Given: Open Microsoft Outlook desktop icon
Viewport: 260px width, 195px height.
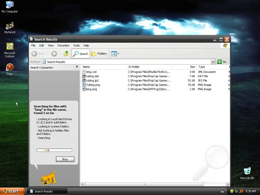Looking at the screenshot, I should 10,50.
